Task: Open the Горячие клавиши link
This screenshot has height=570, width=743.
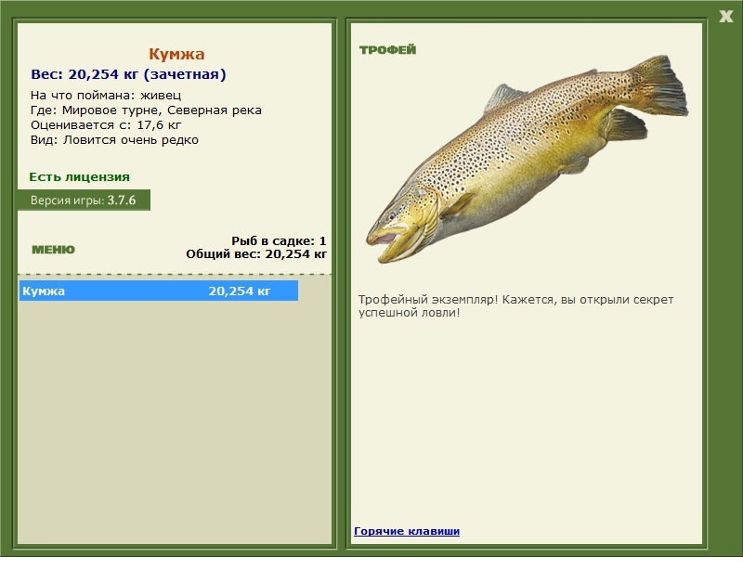Action: (x=407, y=531)
